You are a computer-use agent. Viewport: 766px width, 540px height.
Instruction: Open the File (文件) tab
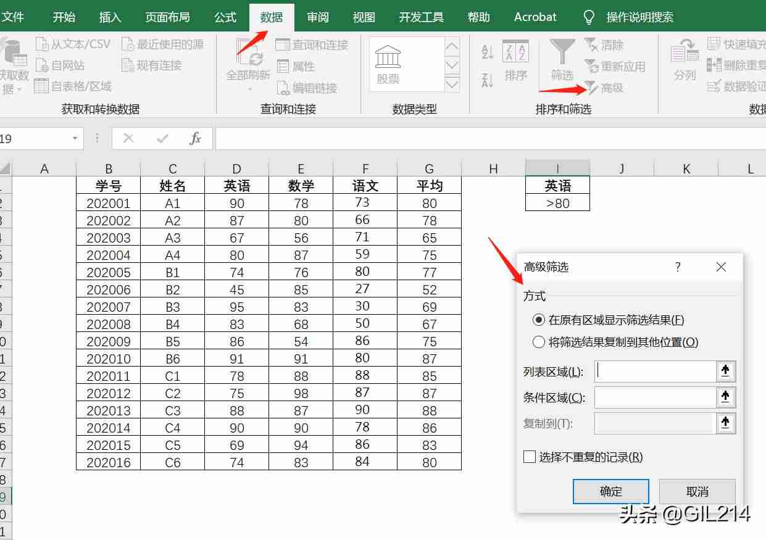12,17
